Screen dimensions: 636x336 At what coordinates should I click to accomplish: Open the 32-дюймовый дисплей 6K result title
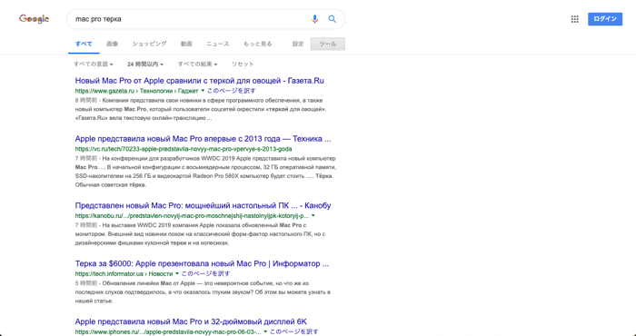pyautogui.click(x=191, y=321)
